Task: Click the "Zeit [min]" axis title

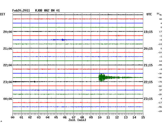Action: point(77,120)
